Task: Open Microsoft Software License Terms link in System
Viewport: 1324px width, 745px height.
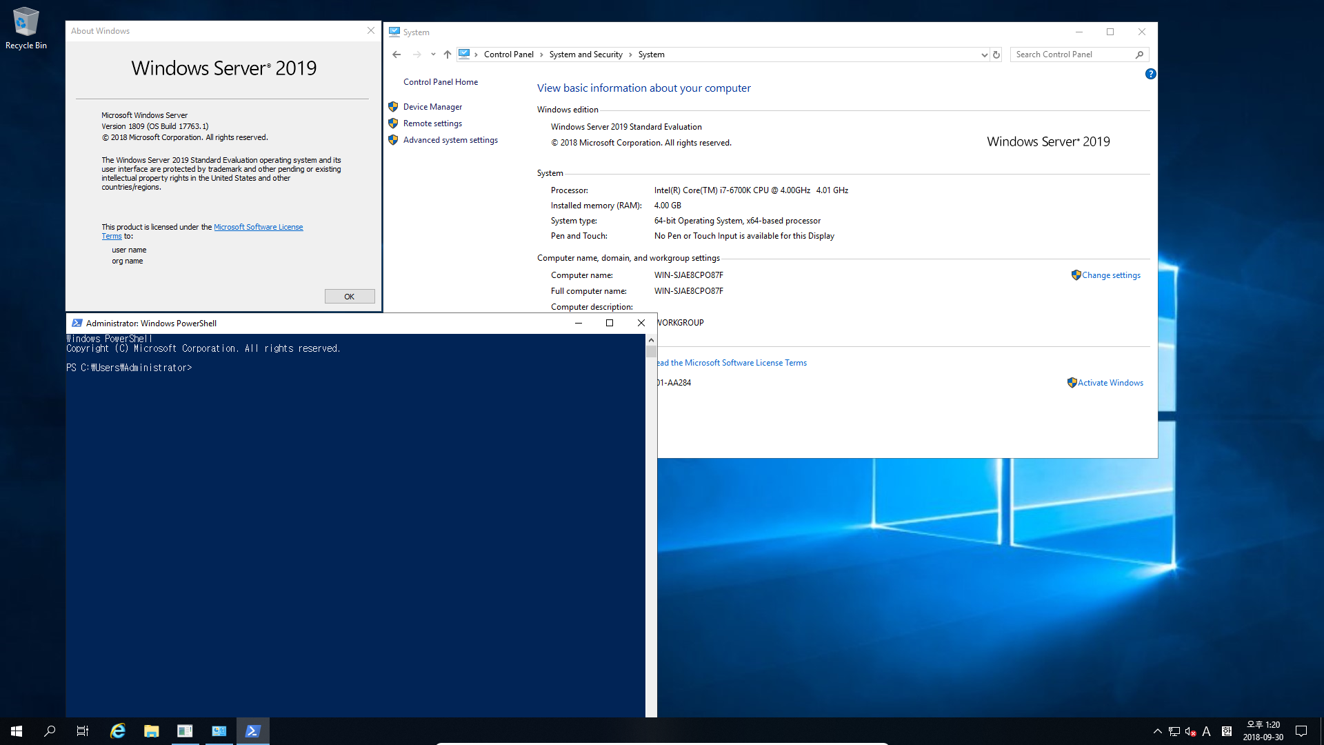Action: click(732, 363)
